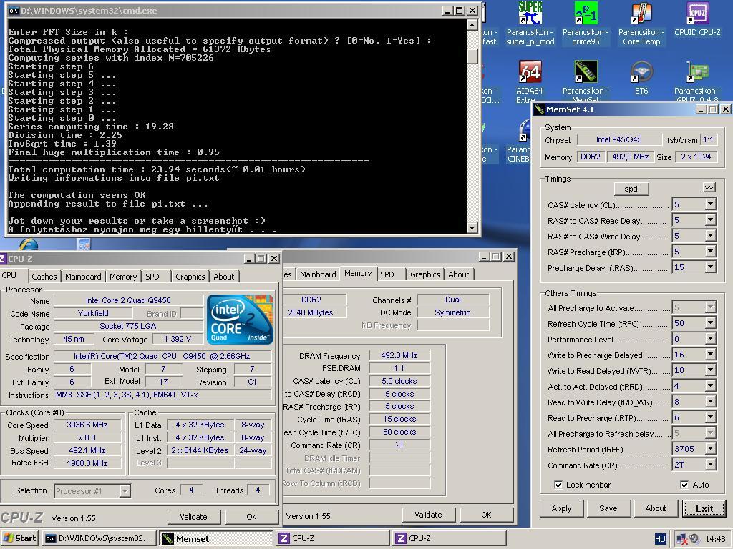Screen dimensions: 733x549
Task: Select the Memory tab in left CPU-Z
Action: tap(123, 277)
